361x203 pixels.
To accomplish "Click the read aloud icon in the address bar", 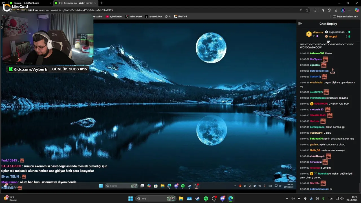I will click(301, 10).
